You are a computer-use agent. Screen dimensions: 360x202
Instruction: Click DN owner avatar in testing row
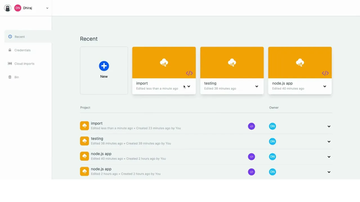[273, 141]
